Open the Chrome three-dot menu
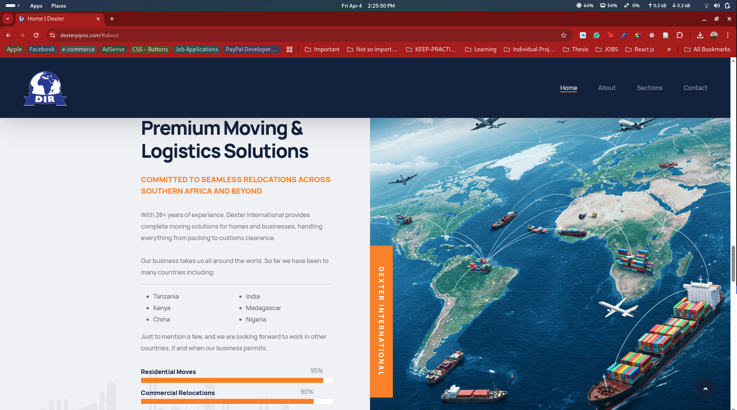 [728, 35]
